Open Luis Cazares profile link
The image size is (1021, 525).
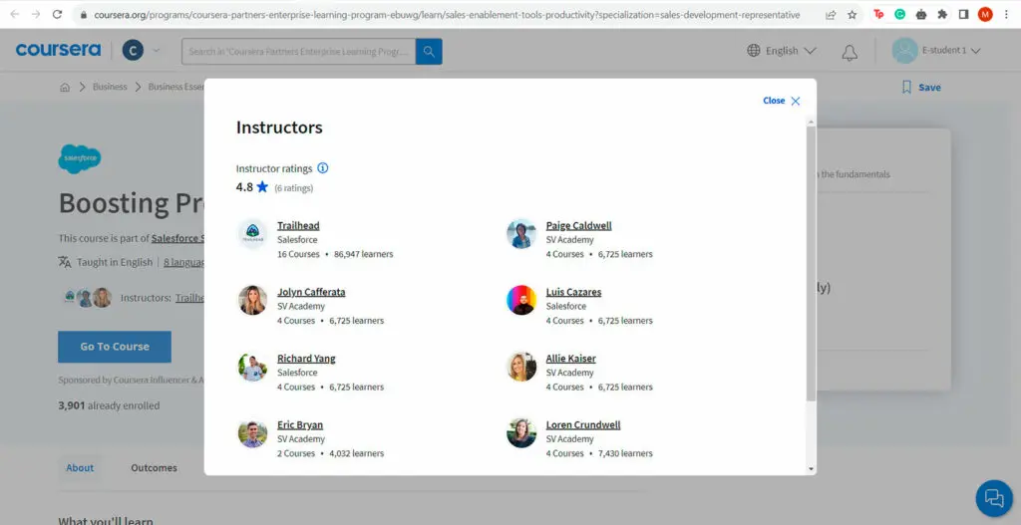[x=573, y=292]
